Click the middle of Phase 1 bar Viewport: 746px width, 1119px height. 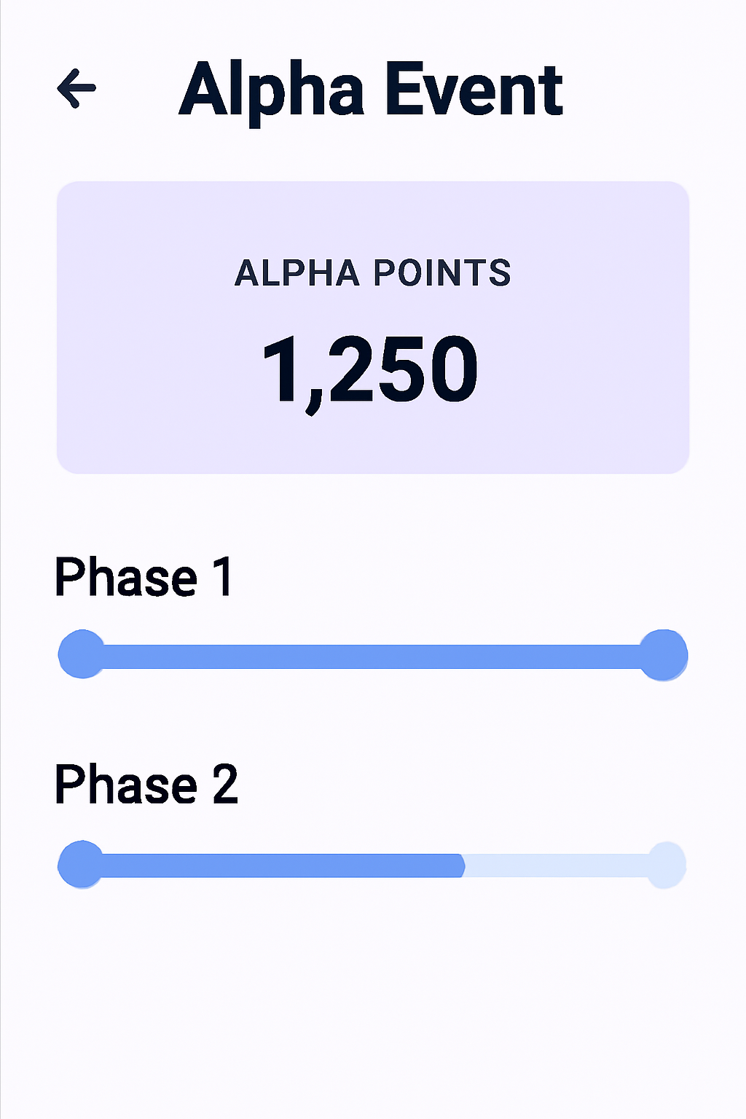372,656
